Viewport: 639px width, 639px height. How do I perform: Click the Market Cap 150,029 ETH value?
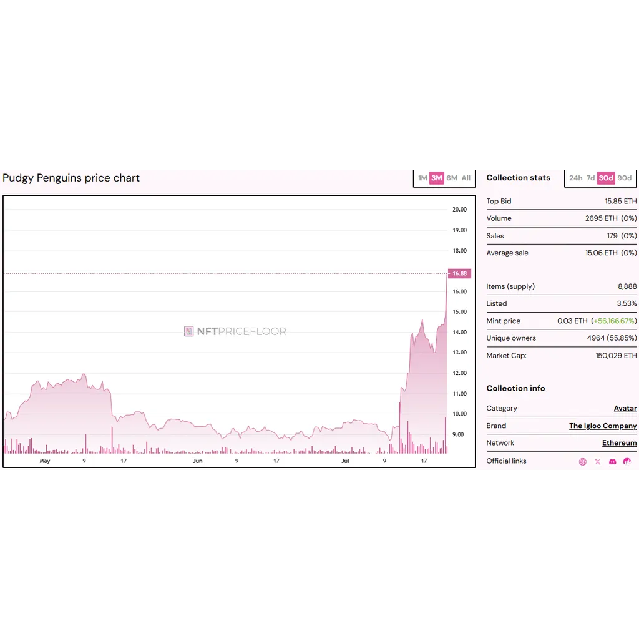coord(616,356)
